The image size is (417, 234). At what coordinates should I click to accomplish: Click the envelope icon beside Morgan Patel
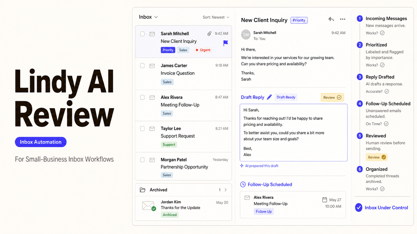coord(152,160)
